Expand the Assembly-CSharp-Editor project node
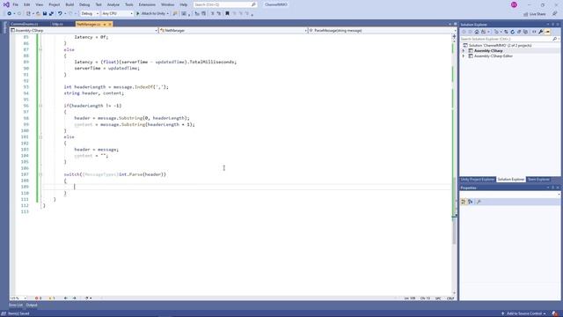Screen dimensions: 563x317 (464, 56)
